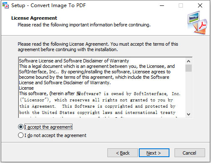Click the license scrollbar thumb
Image resolution: width=211 pixels, height=163 pixels.
(x=188, y=68)
